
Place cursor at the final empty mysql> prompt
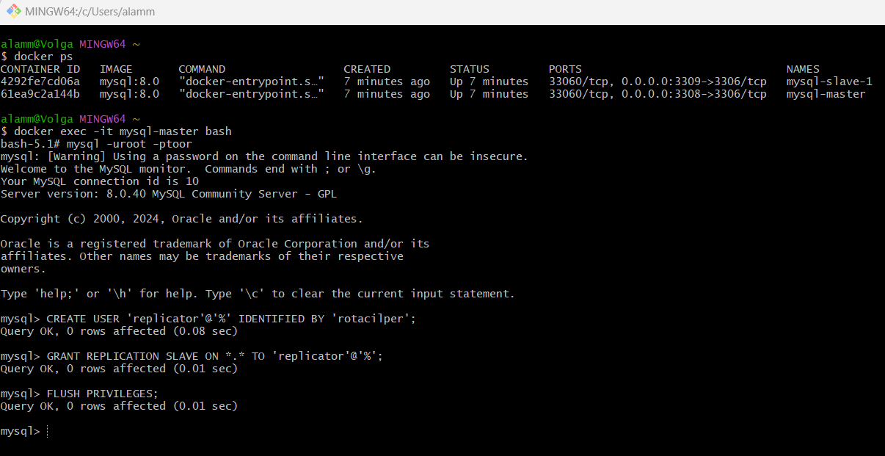[46, 431]
